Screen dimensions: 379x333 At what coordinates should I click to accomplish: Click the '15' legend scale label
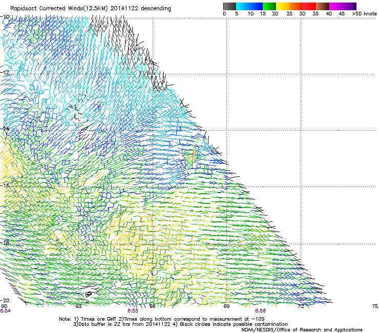[263, 13]
